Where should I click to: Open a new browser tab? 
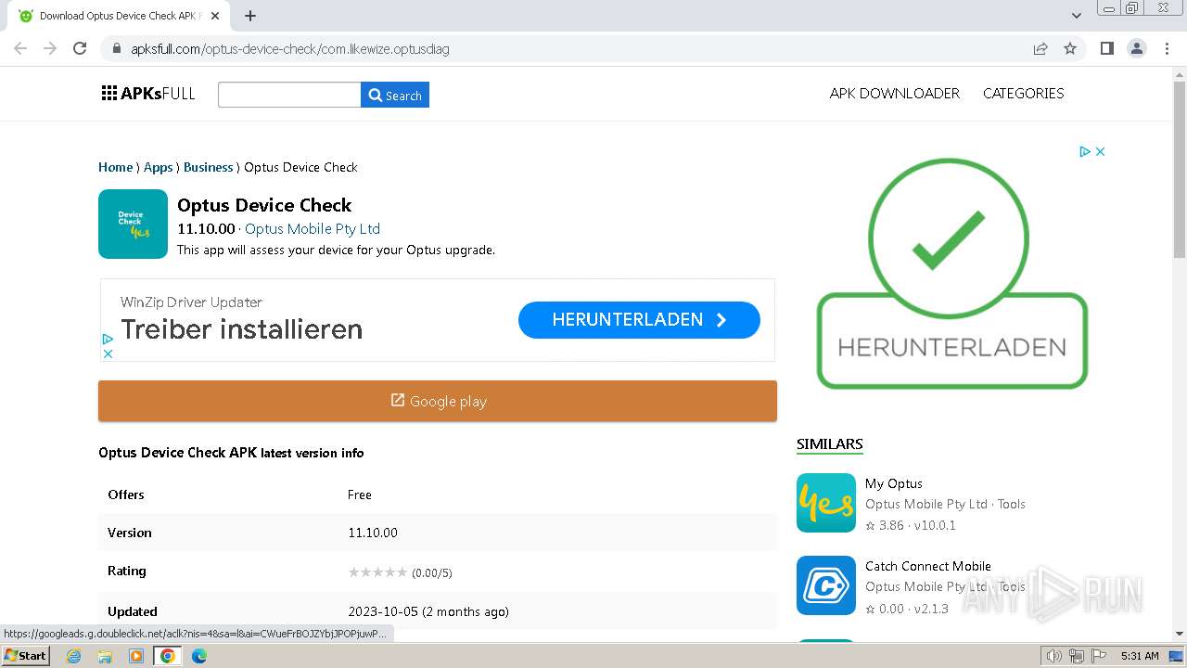pyautogui.click(x=250, y=16)
